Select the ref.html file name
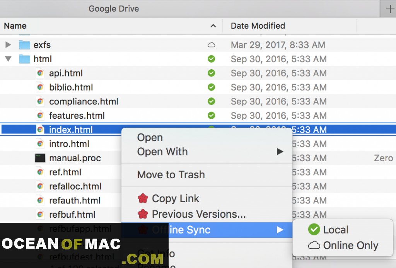 pos(65,172)
